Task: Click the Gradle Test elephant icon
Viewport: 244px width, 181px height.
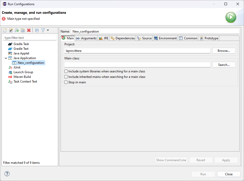Action: click(x=10, y=49)
